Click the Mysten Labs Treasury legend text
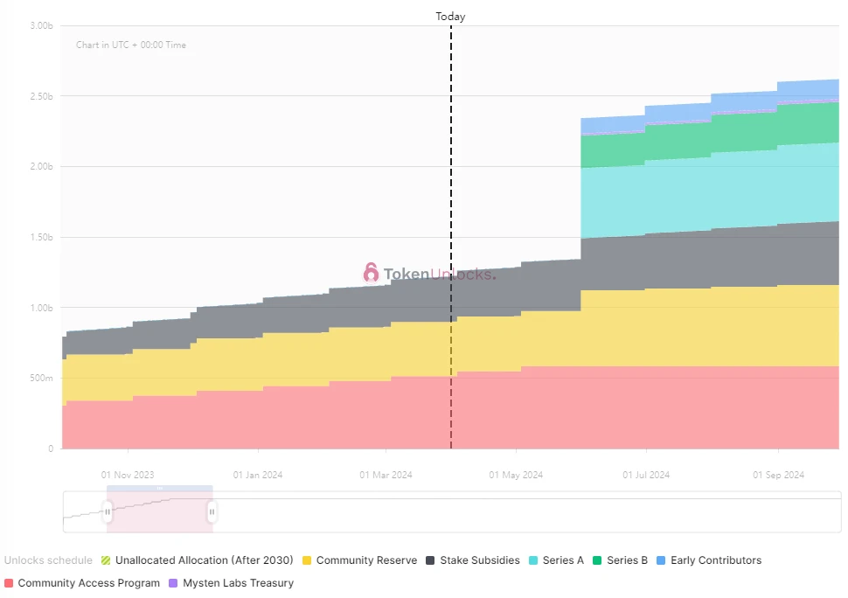The height and width of the screenshot is (598, 848). 238,583
